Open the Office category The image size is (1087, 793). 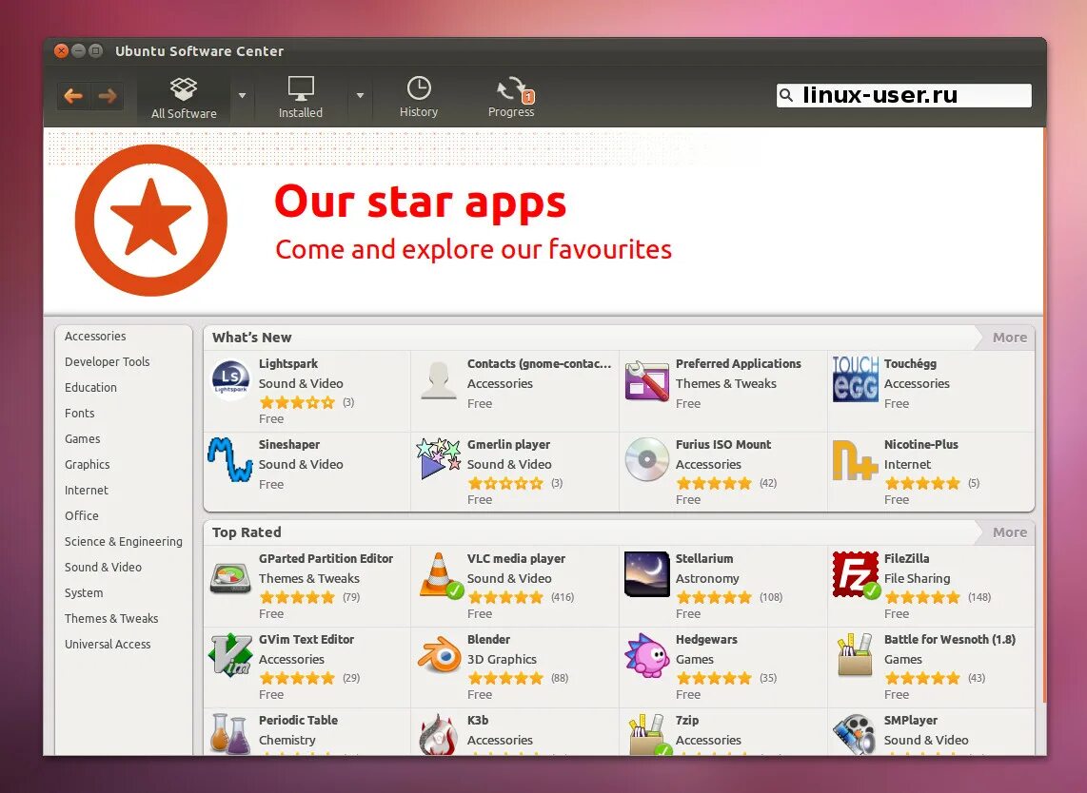point(82,515)
